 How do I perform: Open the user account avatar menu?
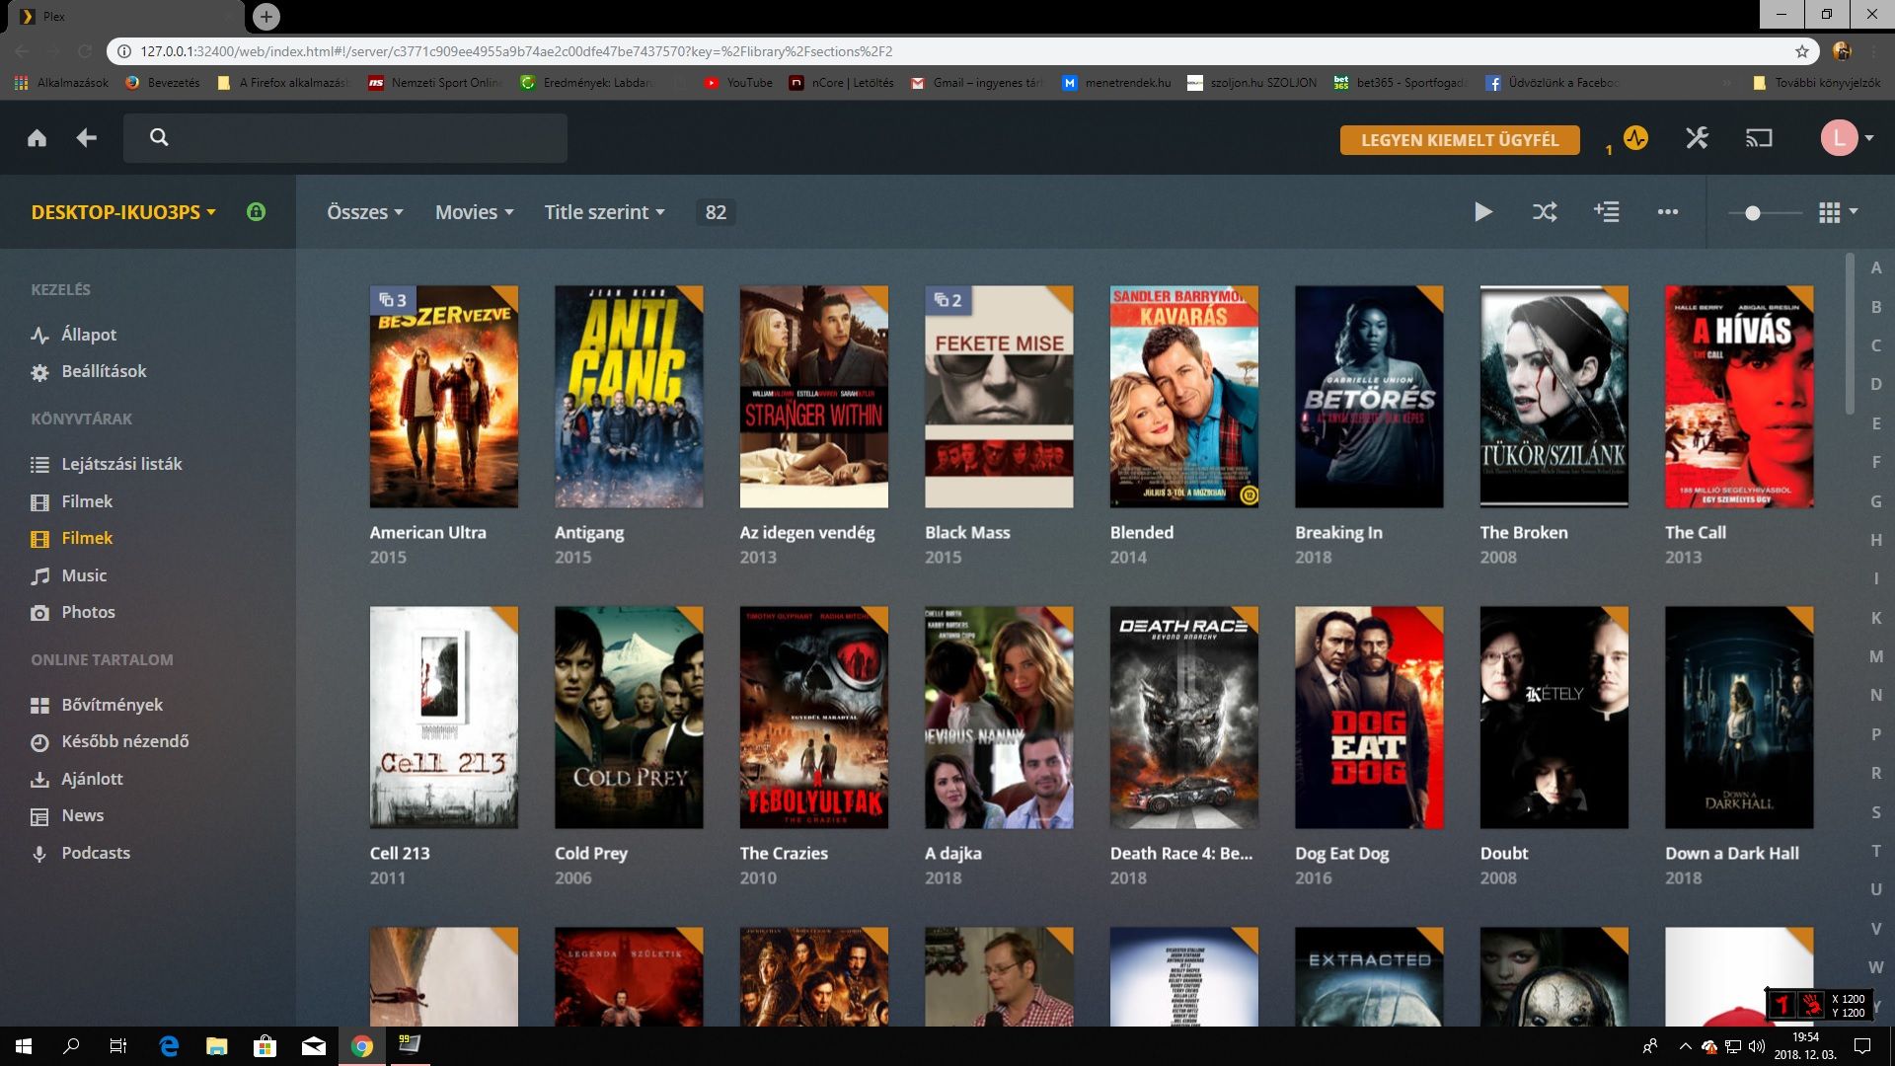pos(1847,138)
